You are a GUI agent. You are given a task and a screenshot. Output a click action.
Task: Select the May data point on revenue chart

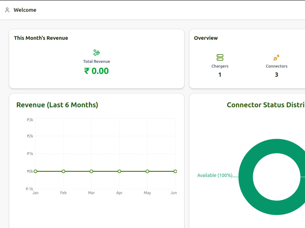(x=147, y=171)
